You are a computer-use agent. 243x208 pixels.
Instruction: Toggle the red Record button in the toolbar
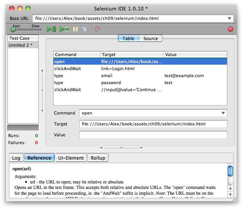click(x=230, y=29)
